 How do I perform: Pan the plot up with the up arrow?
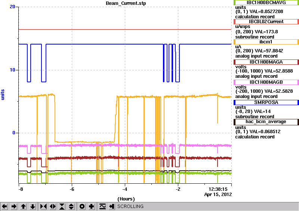point(23,207)
